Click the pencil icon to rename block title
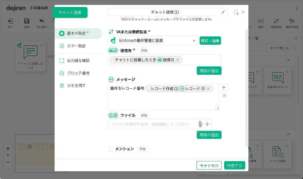The height and width of the screenshot is (179, 303). 223,12
